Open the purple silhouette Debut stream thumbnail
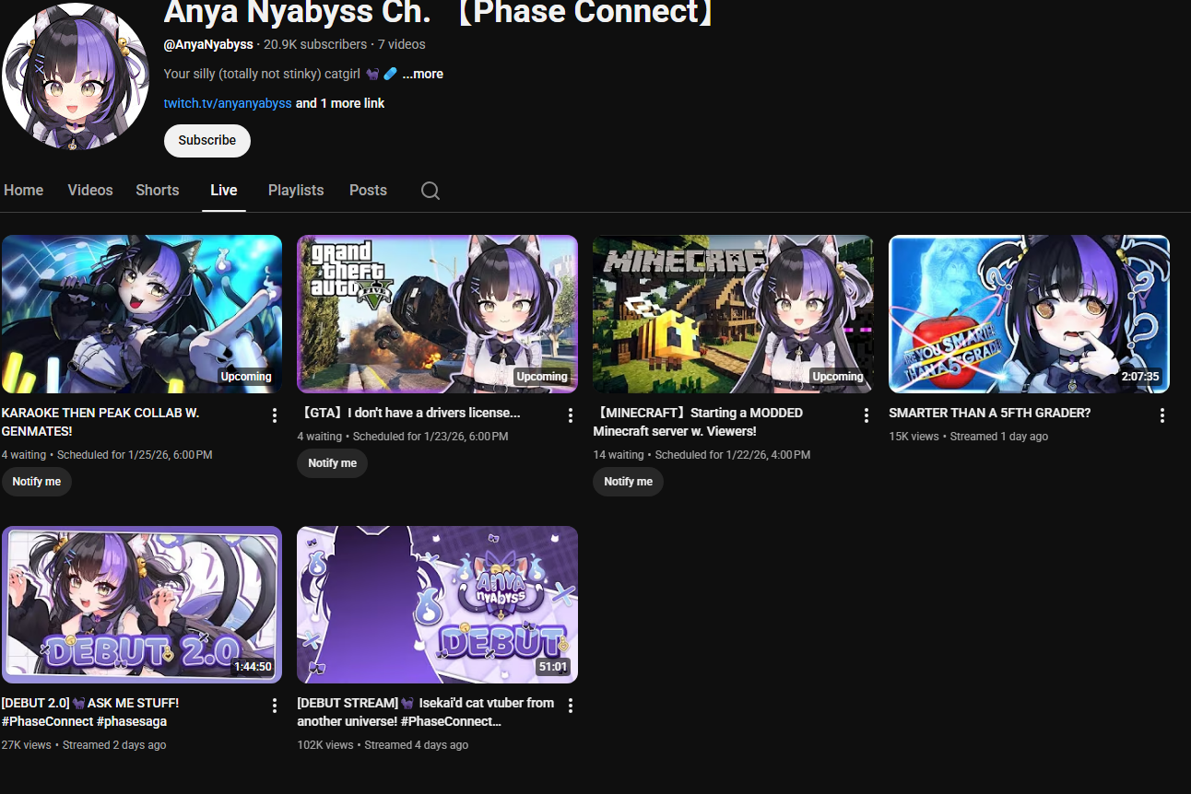1191x794 pixels. point(437,604)
